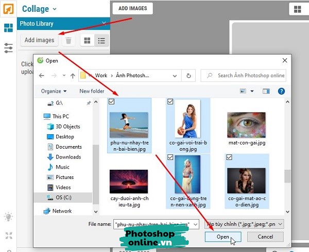
Task: Refresh the current folder view
Action: tap(189, 76)
